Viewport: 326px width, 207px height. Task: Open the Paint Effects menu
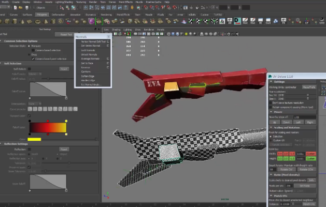click(126, 2)
